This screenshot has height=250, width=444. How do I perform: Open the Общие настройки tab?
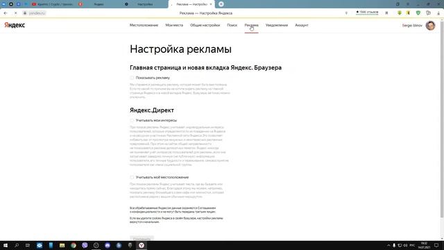click(205, 25)
